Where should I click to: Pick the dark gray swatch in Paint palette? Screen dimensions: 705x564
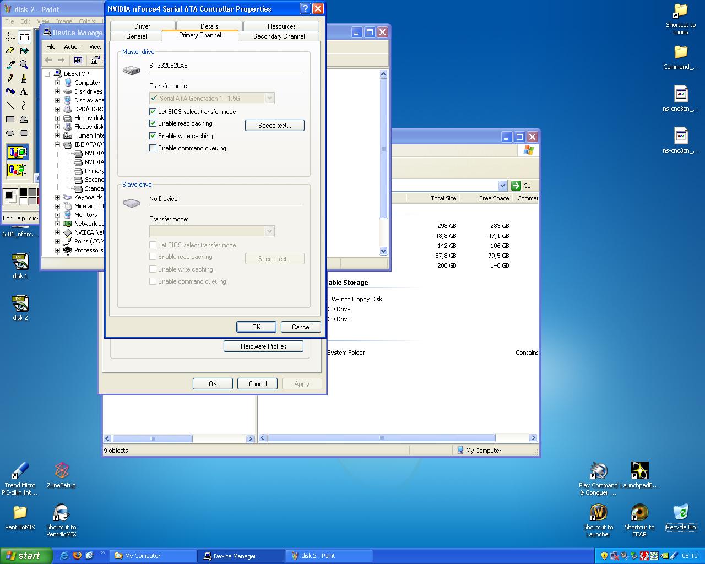pyautogui.click(x=32, y=193)
